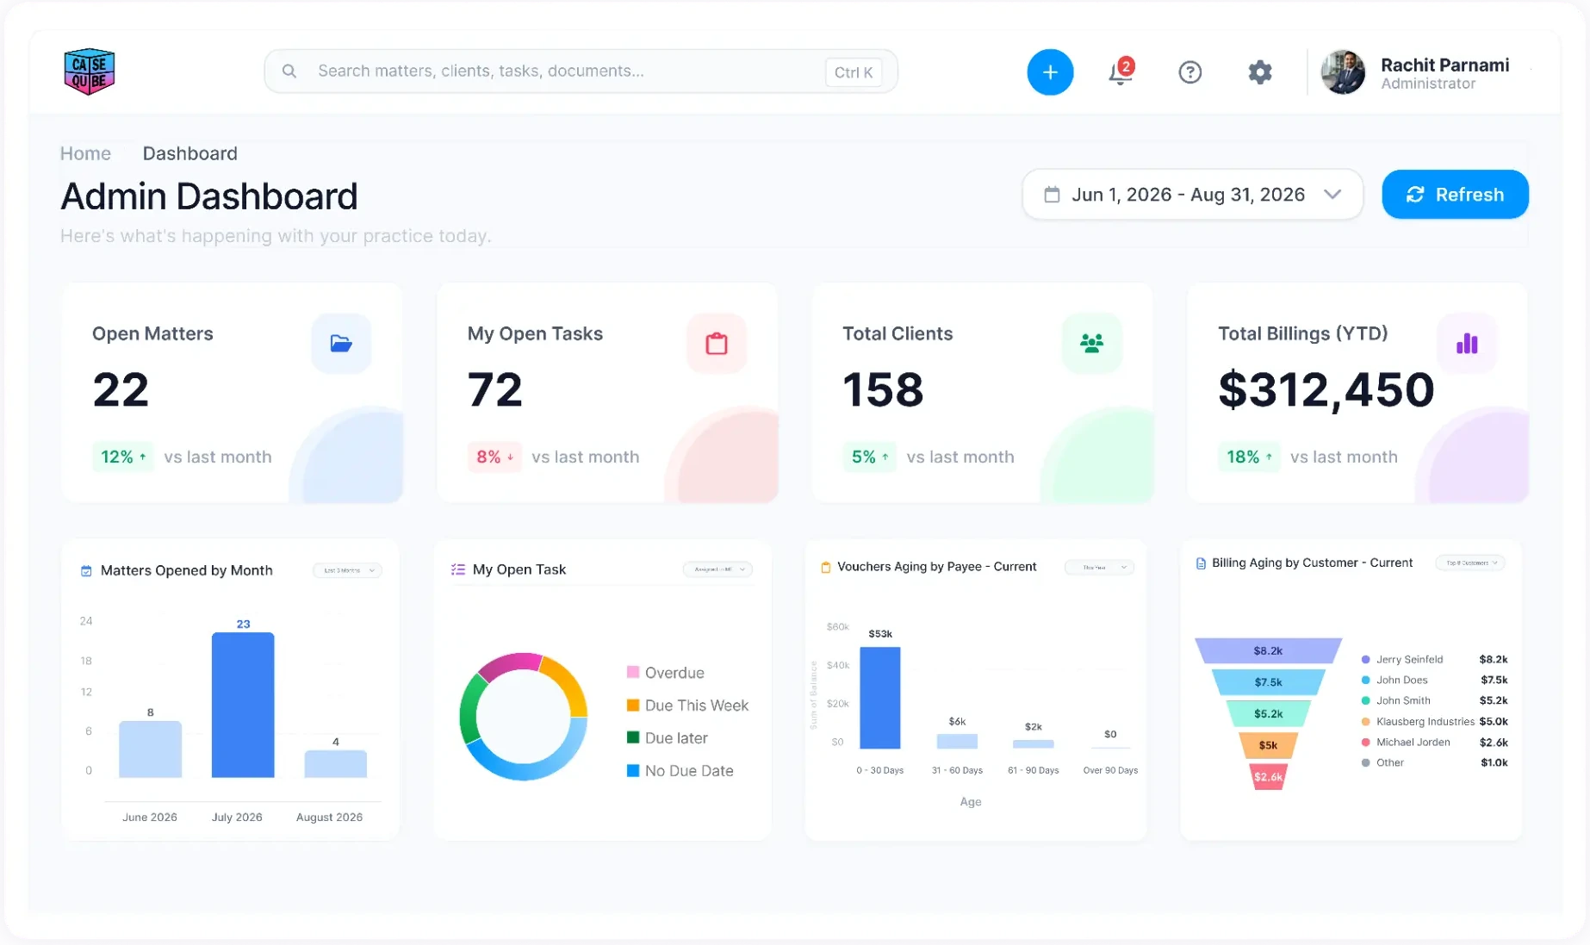Click the Billing Aging document icon
Viewport: 1590px width, 945px height.
coord(1201,563)
